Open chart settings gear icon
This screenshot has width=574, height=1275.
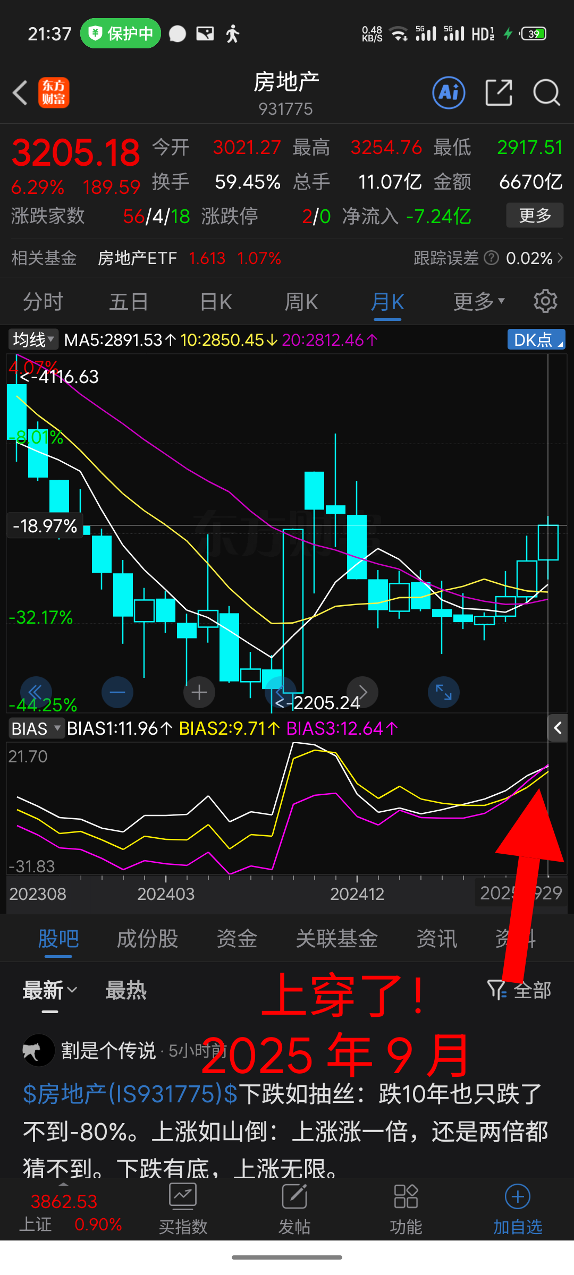(x=545, y=301)
